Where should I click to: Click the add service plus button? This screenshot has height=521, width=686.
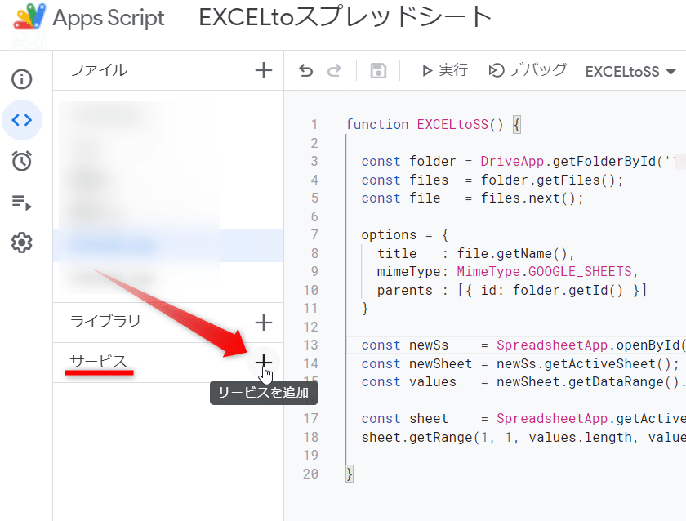click(263, 363)
